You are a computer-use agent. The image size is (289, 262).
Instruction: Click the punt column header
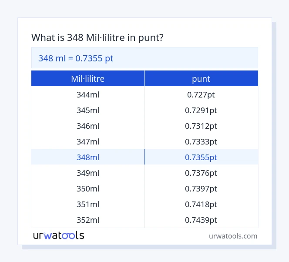click(201, 79)
